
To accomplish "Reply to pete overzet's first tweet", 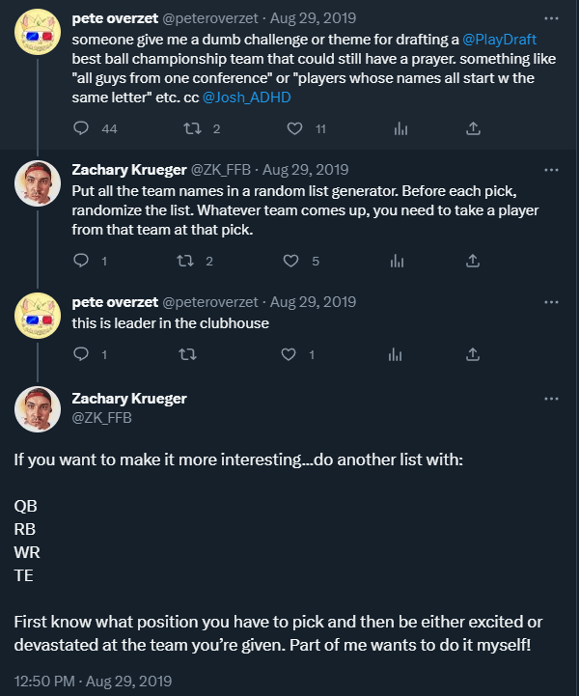I will (81, 128).
